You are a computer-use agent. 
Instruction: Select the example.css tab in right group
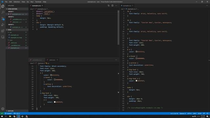pos(127,6)
